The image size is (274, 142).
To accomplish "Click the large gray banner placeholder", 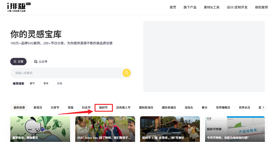I will 204,56.
